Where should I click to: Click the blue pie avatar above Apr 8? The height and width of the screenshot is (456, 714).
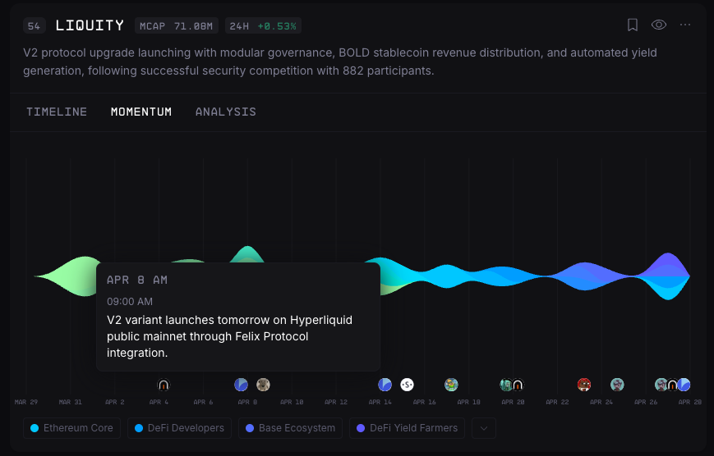pos(241,385)
